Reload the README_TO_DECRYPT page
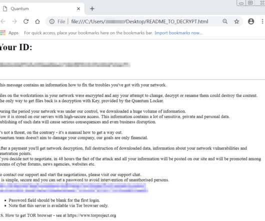The image size is (265, 221). click(26, 21)
